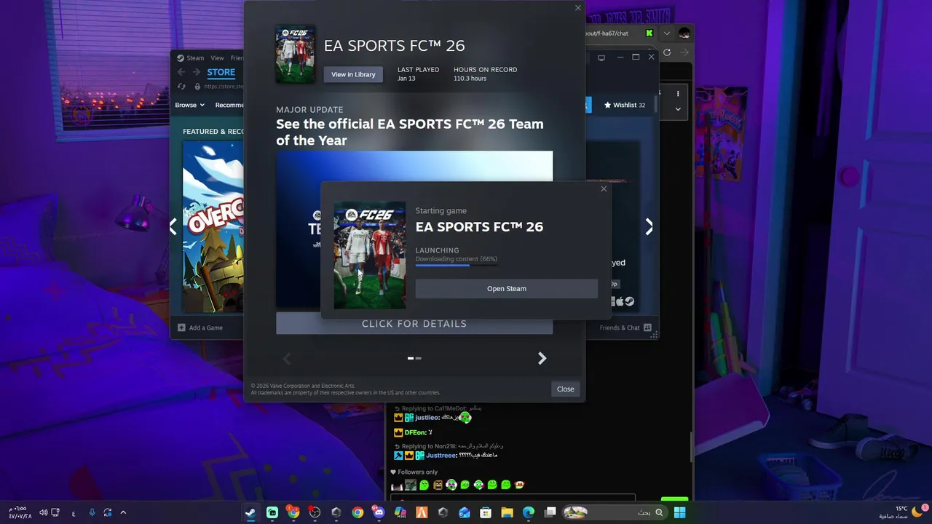Click Open Steam in the launching dialog

click(506, 289)
